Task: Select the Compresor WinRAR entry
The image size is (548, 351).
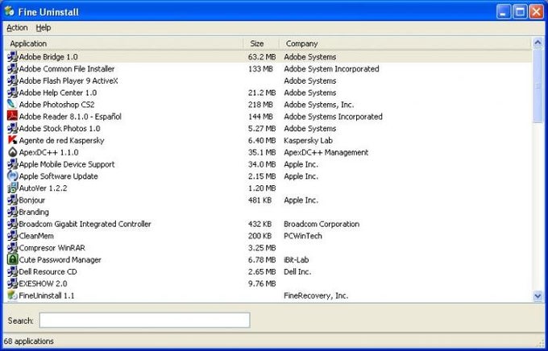Action: 52,248
